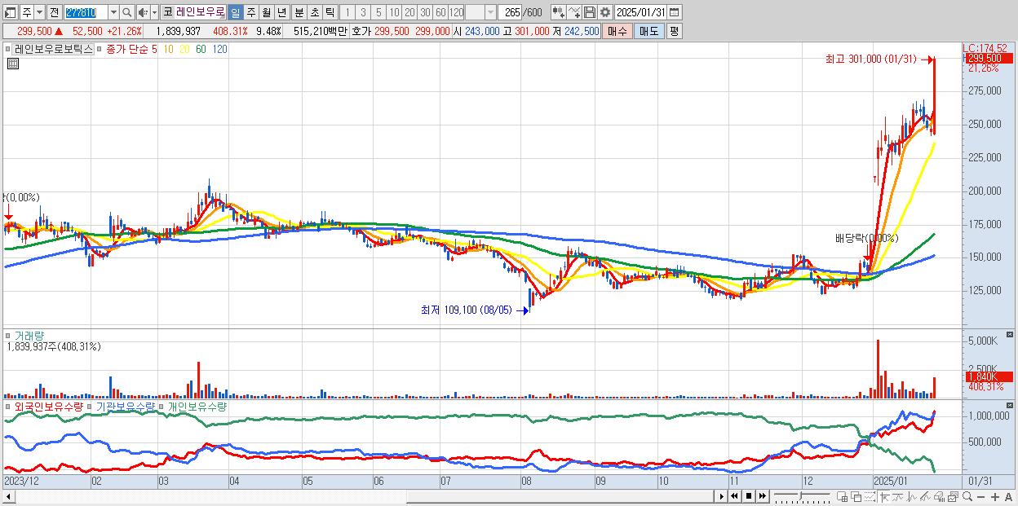Open the side panel toggle icon in the top-left corner
1018x506 pixels.
point(11,12)
